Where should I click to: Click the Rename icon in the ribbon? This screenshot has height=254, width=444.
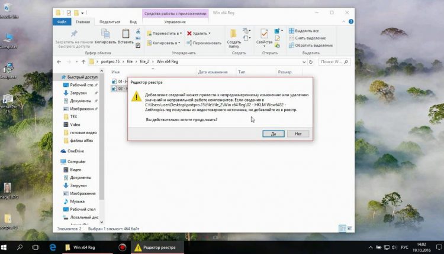(189, 43)
